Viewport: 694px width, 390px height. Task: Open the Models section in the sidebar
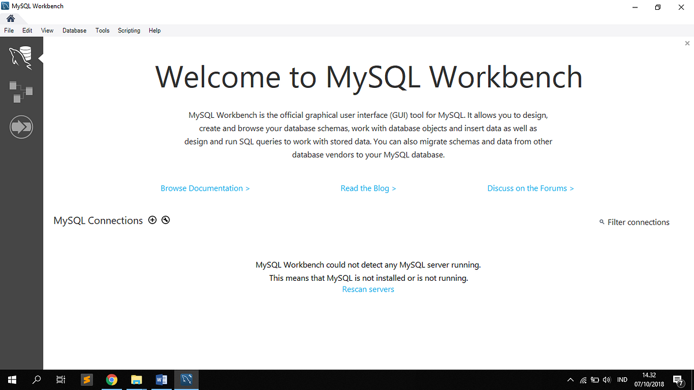[21, 92]
